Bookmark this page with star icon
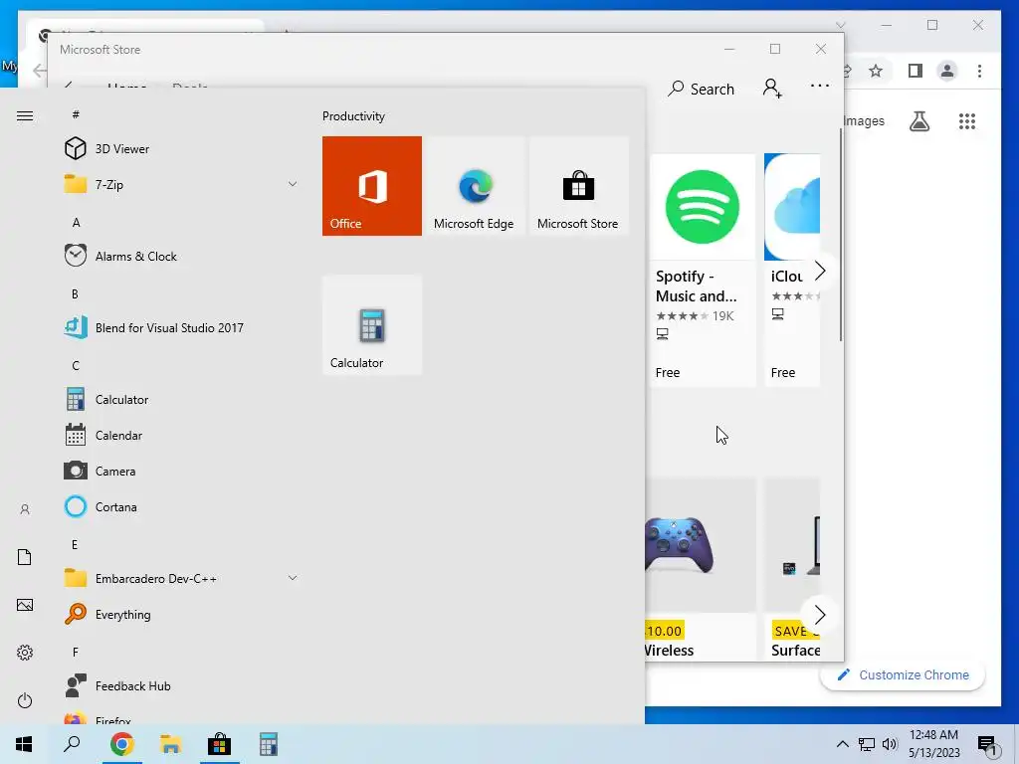 point(876,71)
